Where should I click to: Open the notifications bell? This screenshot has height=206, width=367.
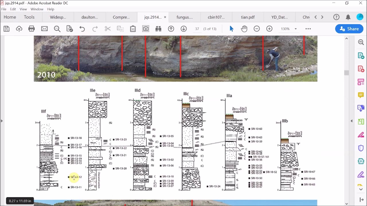click(348, 17)
